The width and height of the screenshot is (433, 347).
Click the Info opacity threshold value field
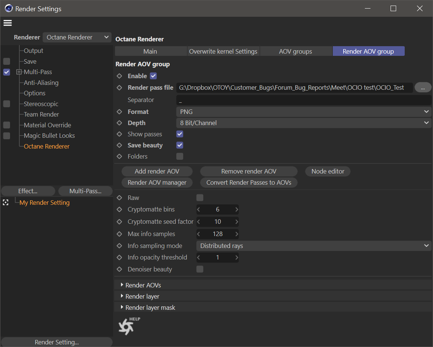[x=217, y=258]
